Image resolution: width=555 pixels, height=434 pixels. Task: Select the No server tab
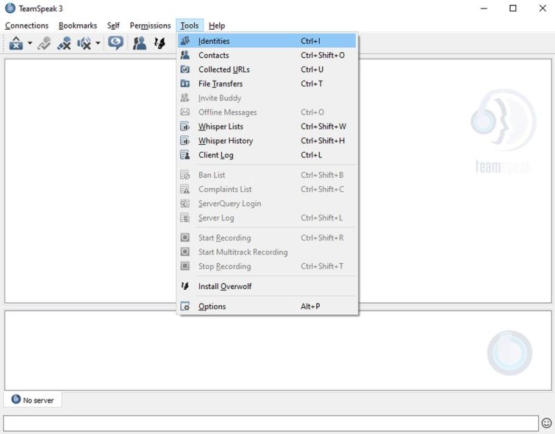point(33,400)
